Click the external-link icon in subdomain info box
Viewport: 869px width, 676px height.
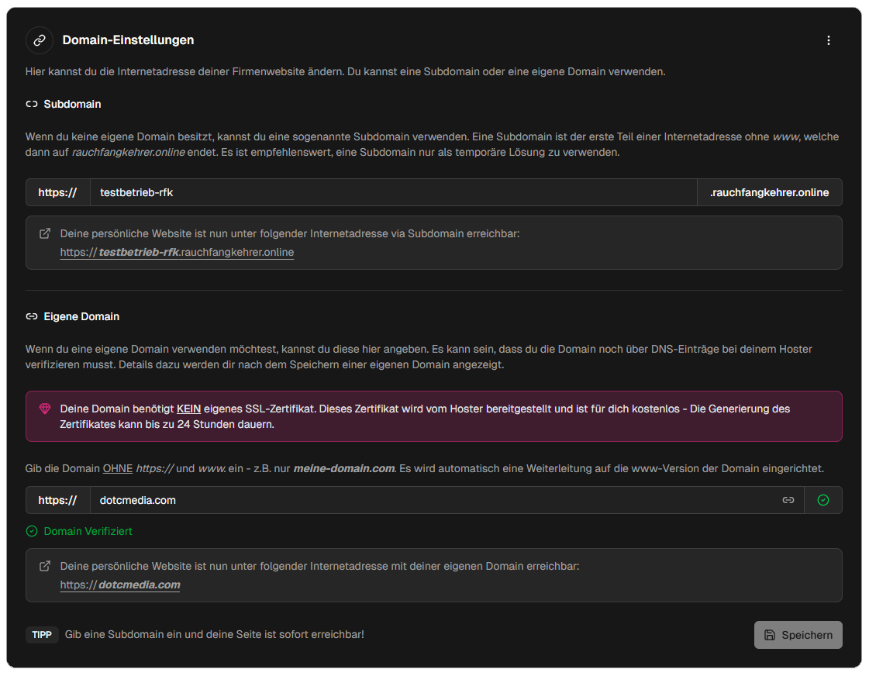pos(45,233)
